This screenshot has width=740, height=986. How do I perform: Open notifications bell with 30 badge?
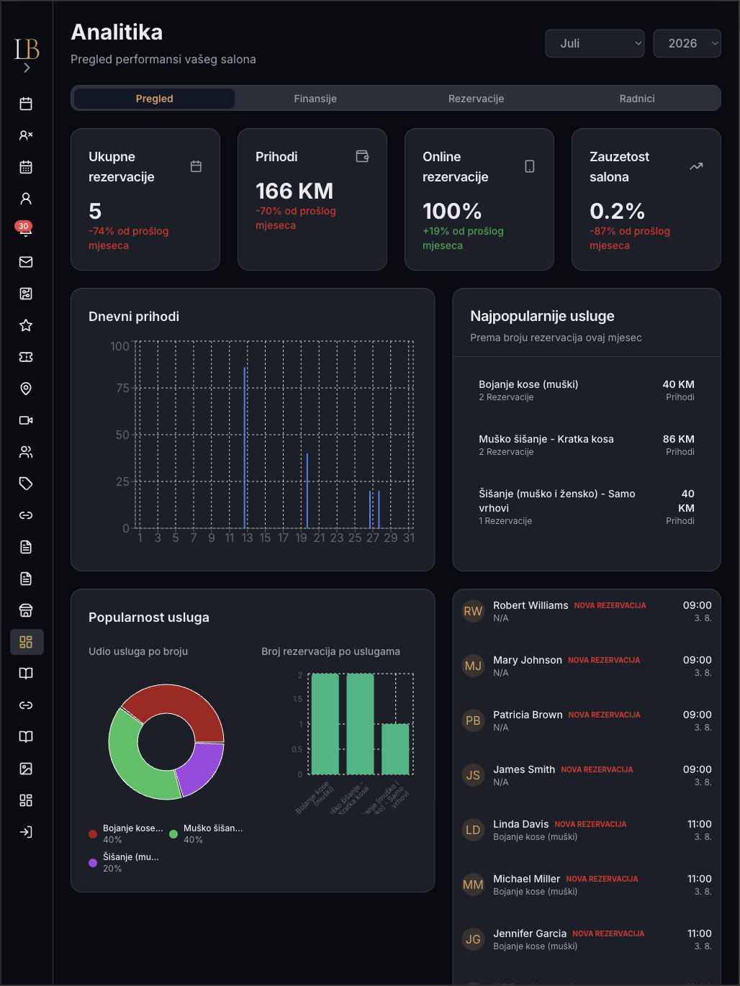coord(26,230)
